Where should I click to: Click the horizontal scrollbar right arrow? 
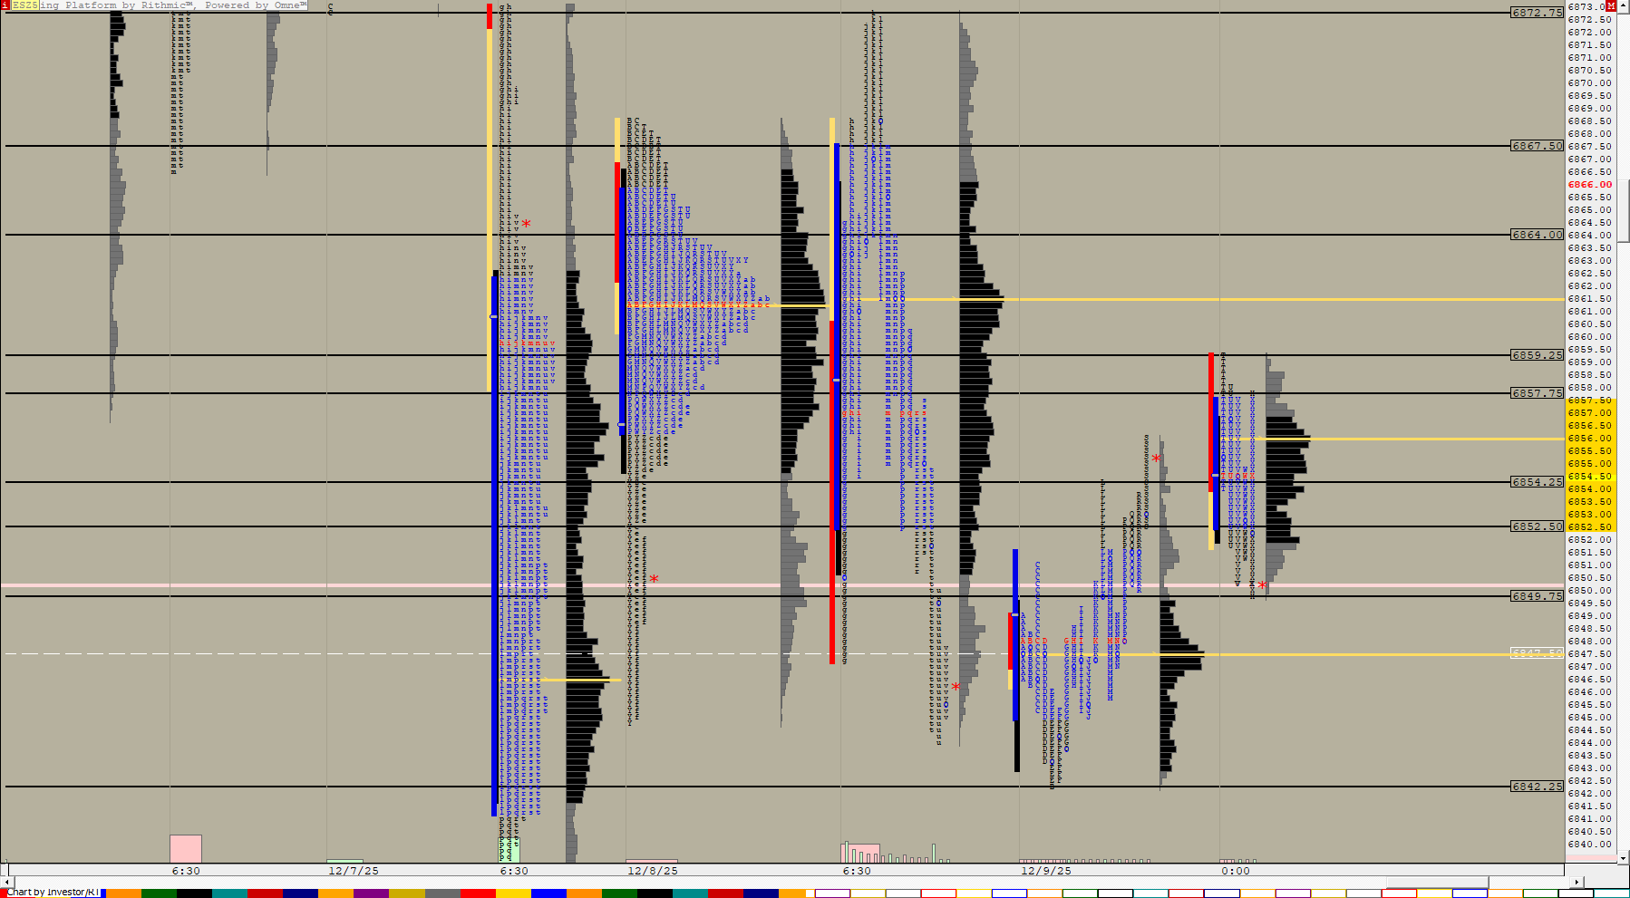point(1577,882)
